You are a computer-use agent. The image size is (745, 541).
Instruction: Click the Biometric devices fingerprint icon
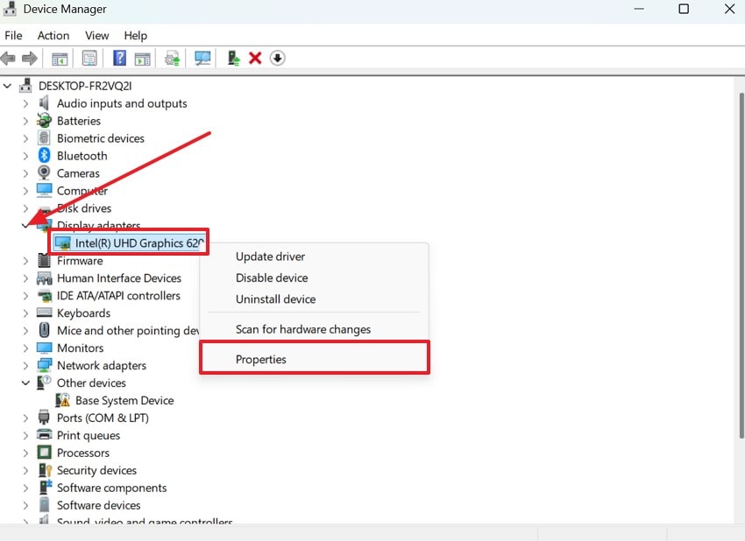pos(44,138)
